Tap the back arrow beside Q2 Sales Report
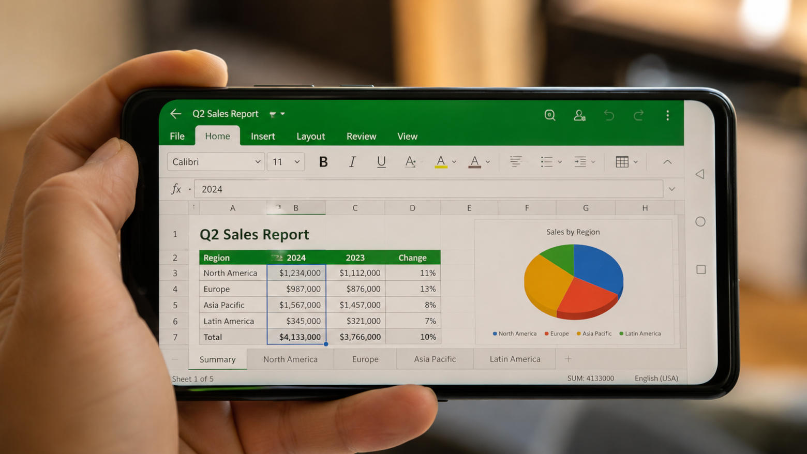Image resolution: width=807 pixels, height=454 pixels. click(x=176, y=114)
